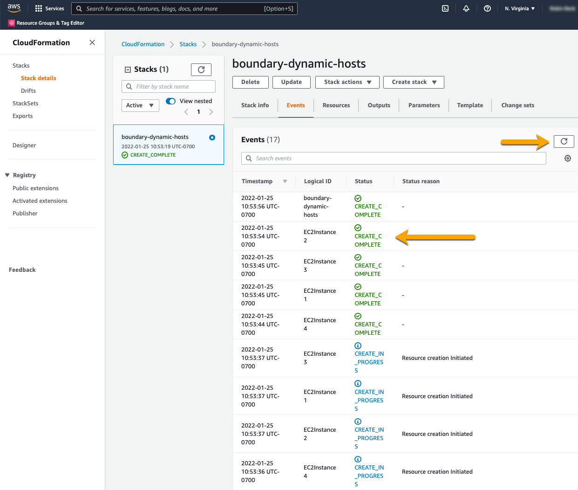The width and height of the screenshot is (578, 490).
Task: Click the Status reason column header
Action: (421, 181)
